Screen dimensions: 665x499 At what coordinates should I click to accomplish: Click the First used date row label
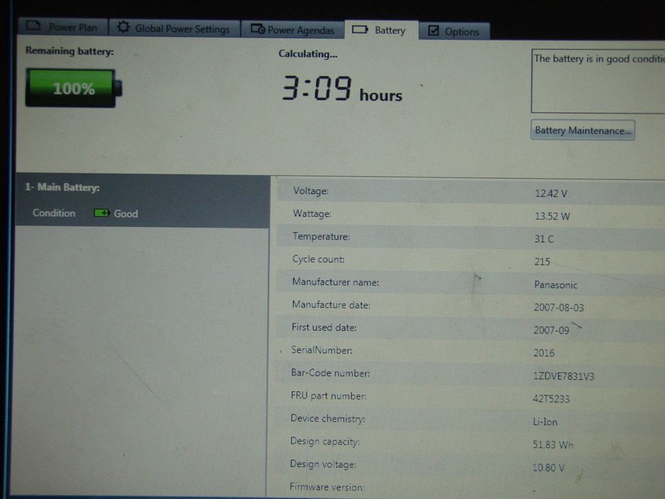(324, 327)
